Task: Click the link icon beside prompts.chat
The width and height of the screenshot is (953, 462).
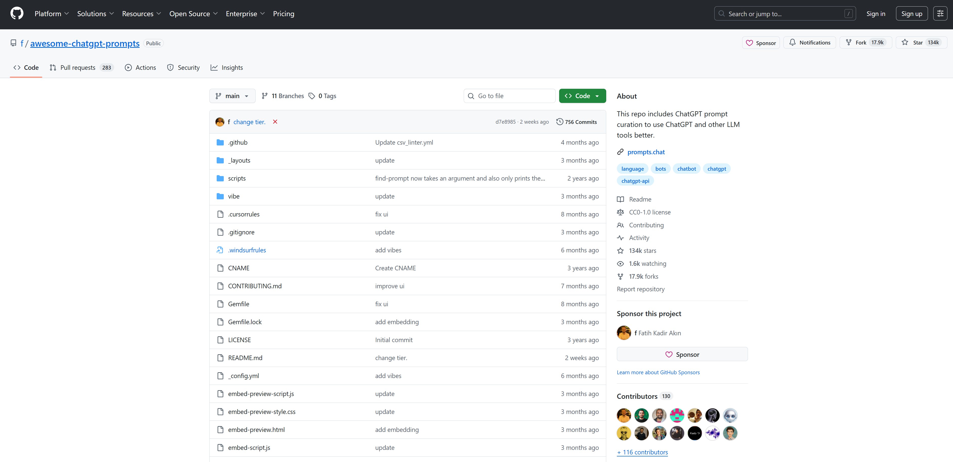Action: tap(620, 152)
